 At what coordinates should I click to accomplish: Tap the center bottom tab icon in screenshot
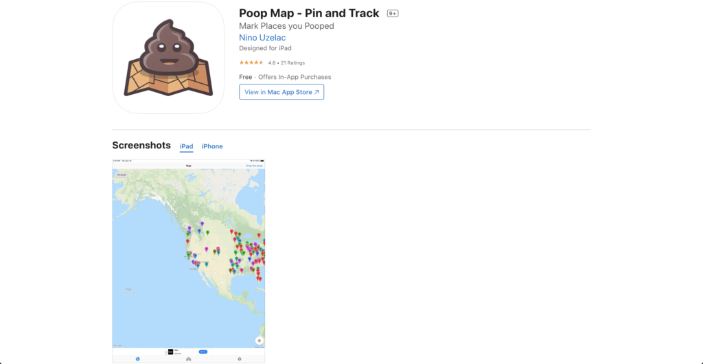(x=189, y=359)
